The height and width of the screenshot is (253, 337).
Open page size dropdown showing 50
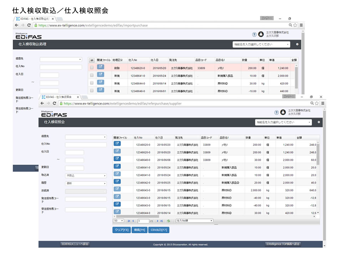click(x=118, y=221)
